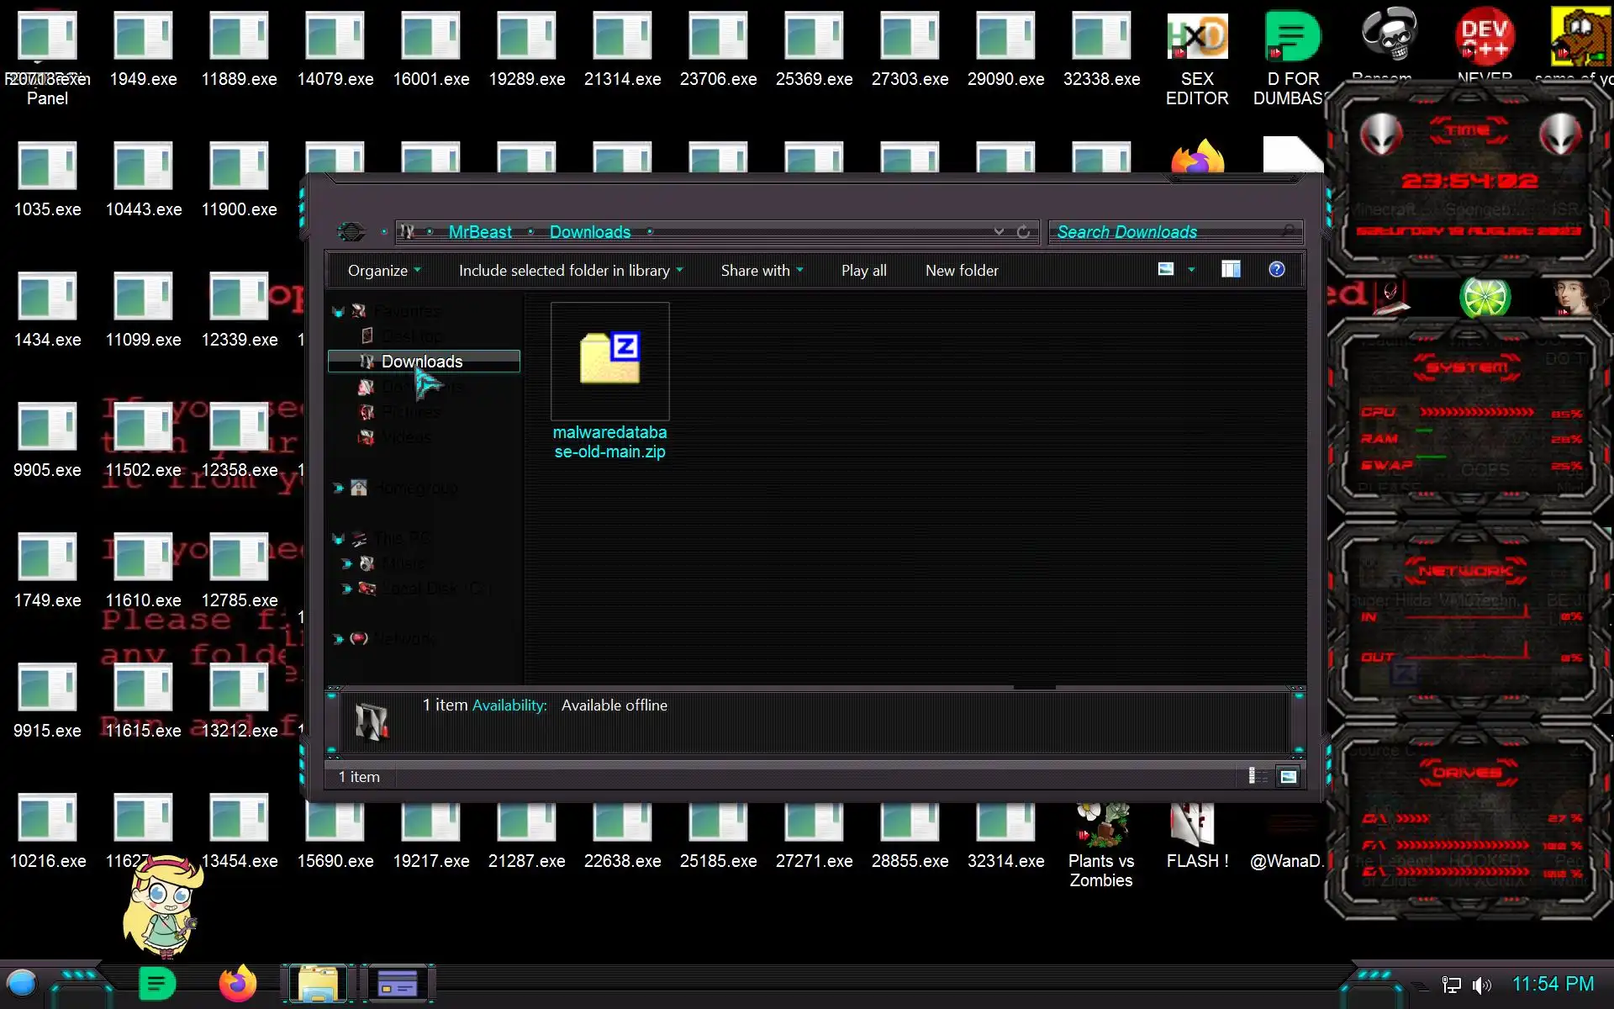Click the Play all button
The image size is (1614, 1009).
pos(863,271)
